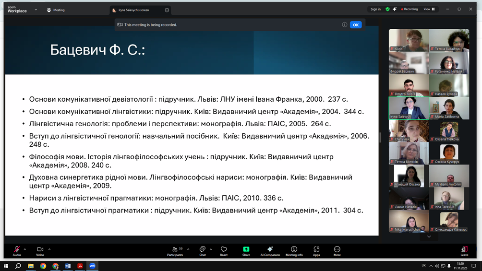Unmute the microphone with Audio button
Screen dimensions: 482x271
click(17, 250)
